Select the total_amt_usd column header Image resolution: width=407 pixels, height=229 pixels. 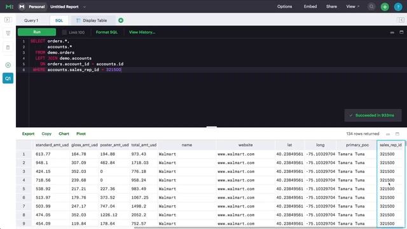144,145
